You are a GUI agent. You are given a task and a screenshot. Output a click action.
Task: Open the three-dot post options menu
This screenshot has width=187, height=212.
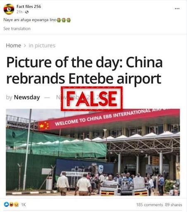(x=177, y=9)
